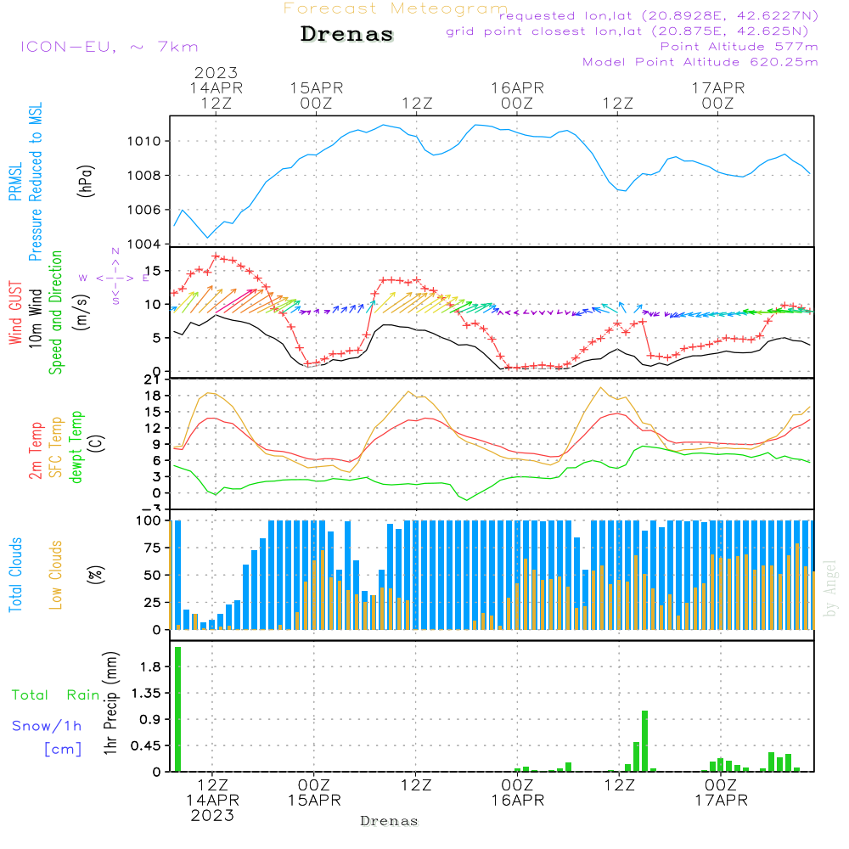Click the tall rain bar at chart start
The width and height of the screenshot is (849, 849).
(178, 709)
